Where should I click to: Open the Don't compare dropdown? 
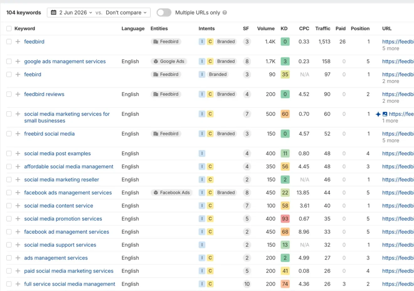tap(126, 13)
